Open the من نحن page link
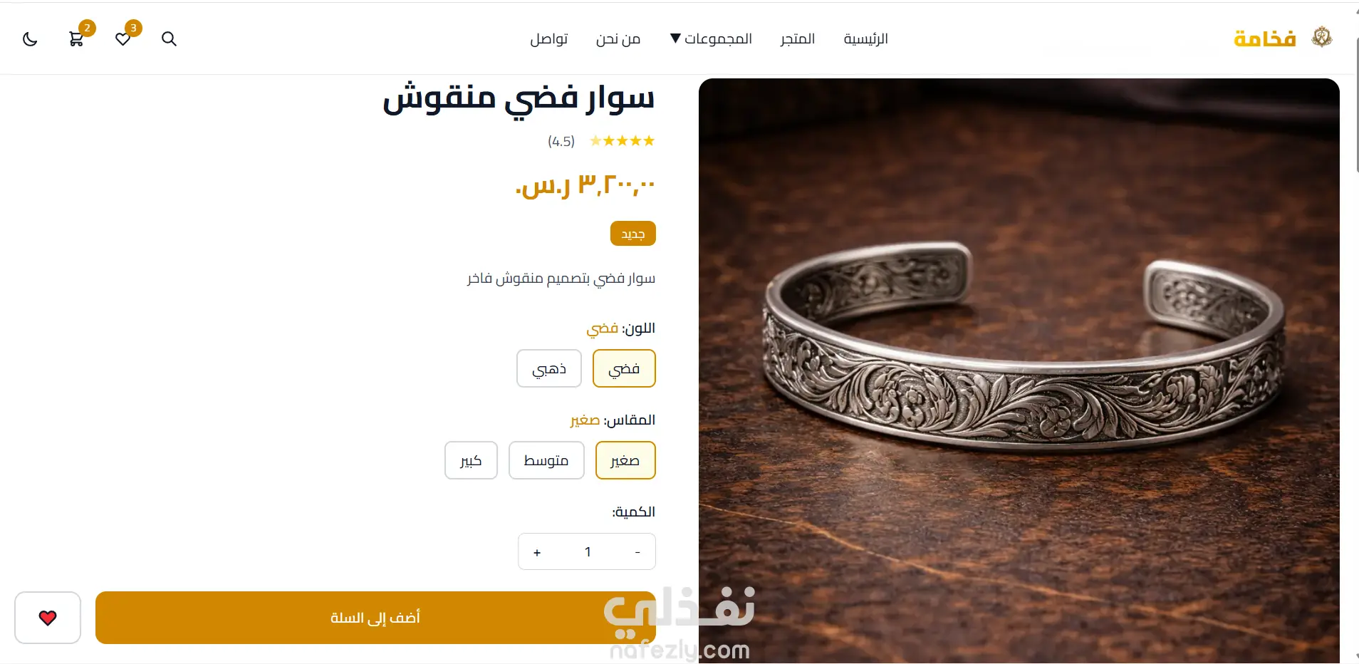Screen dimensions: 1359x664 [618, 38]
